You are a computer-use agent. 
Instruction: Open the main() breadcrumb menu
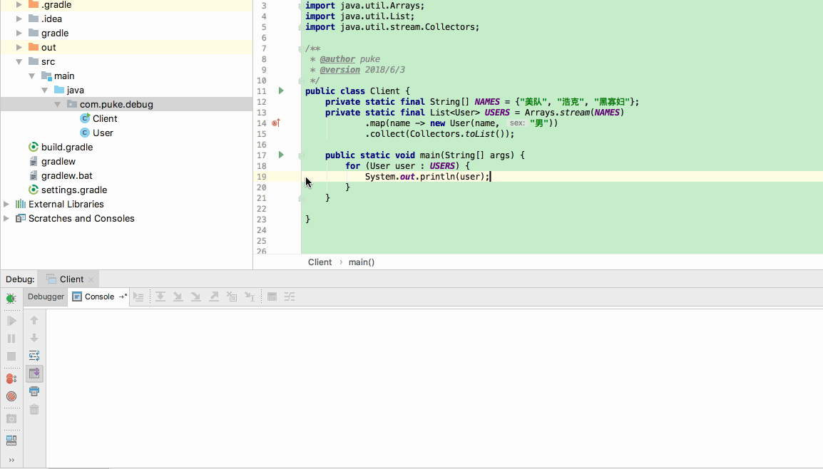click(361, 262)
